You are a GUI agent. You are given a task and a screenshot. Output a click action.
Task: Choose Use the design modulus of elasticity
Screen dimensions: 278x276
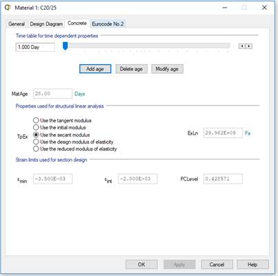click(x=36, y=141)
